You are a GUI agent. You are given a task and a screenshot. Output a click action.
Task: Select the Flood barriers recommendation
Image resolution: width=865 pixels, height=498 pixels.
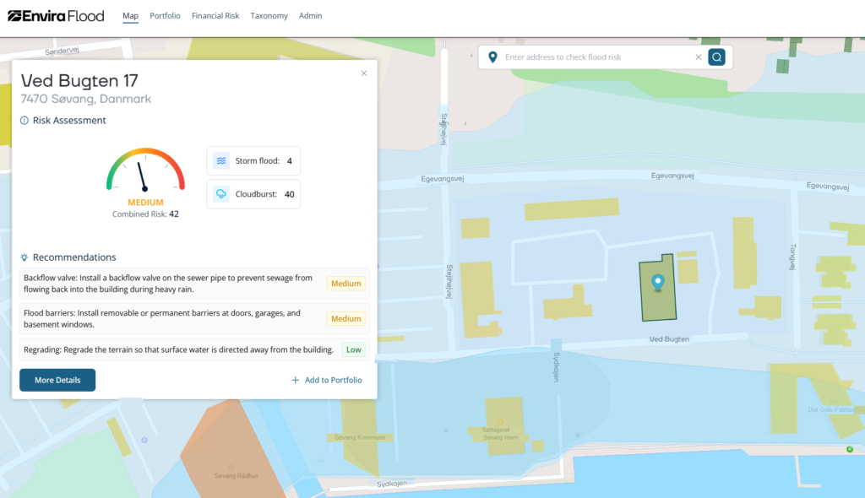point(194,319)
